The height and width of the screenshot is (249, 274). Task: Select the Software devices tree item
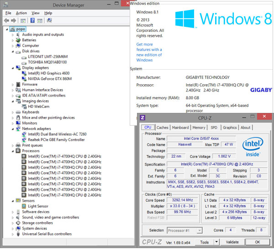36,212
